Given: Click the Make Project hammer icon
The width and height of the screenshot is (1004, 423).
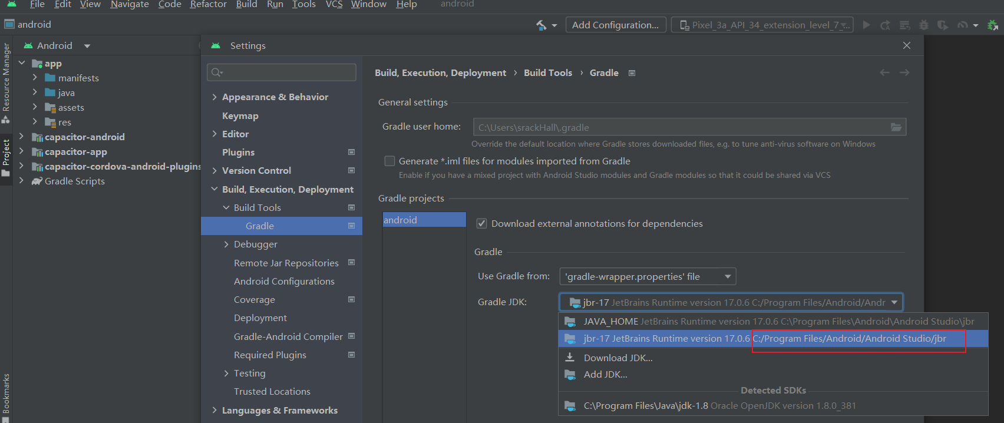Looking at the screenshot, I should tap(541, 25).
